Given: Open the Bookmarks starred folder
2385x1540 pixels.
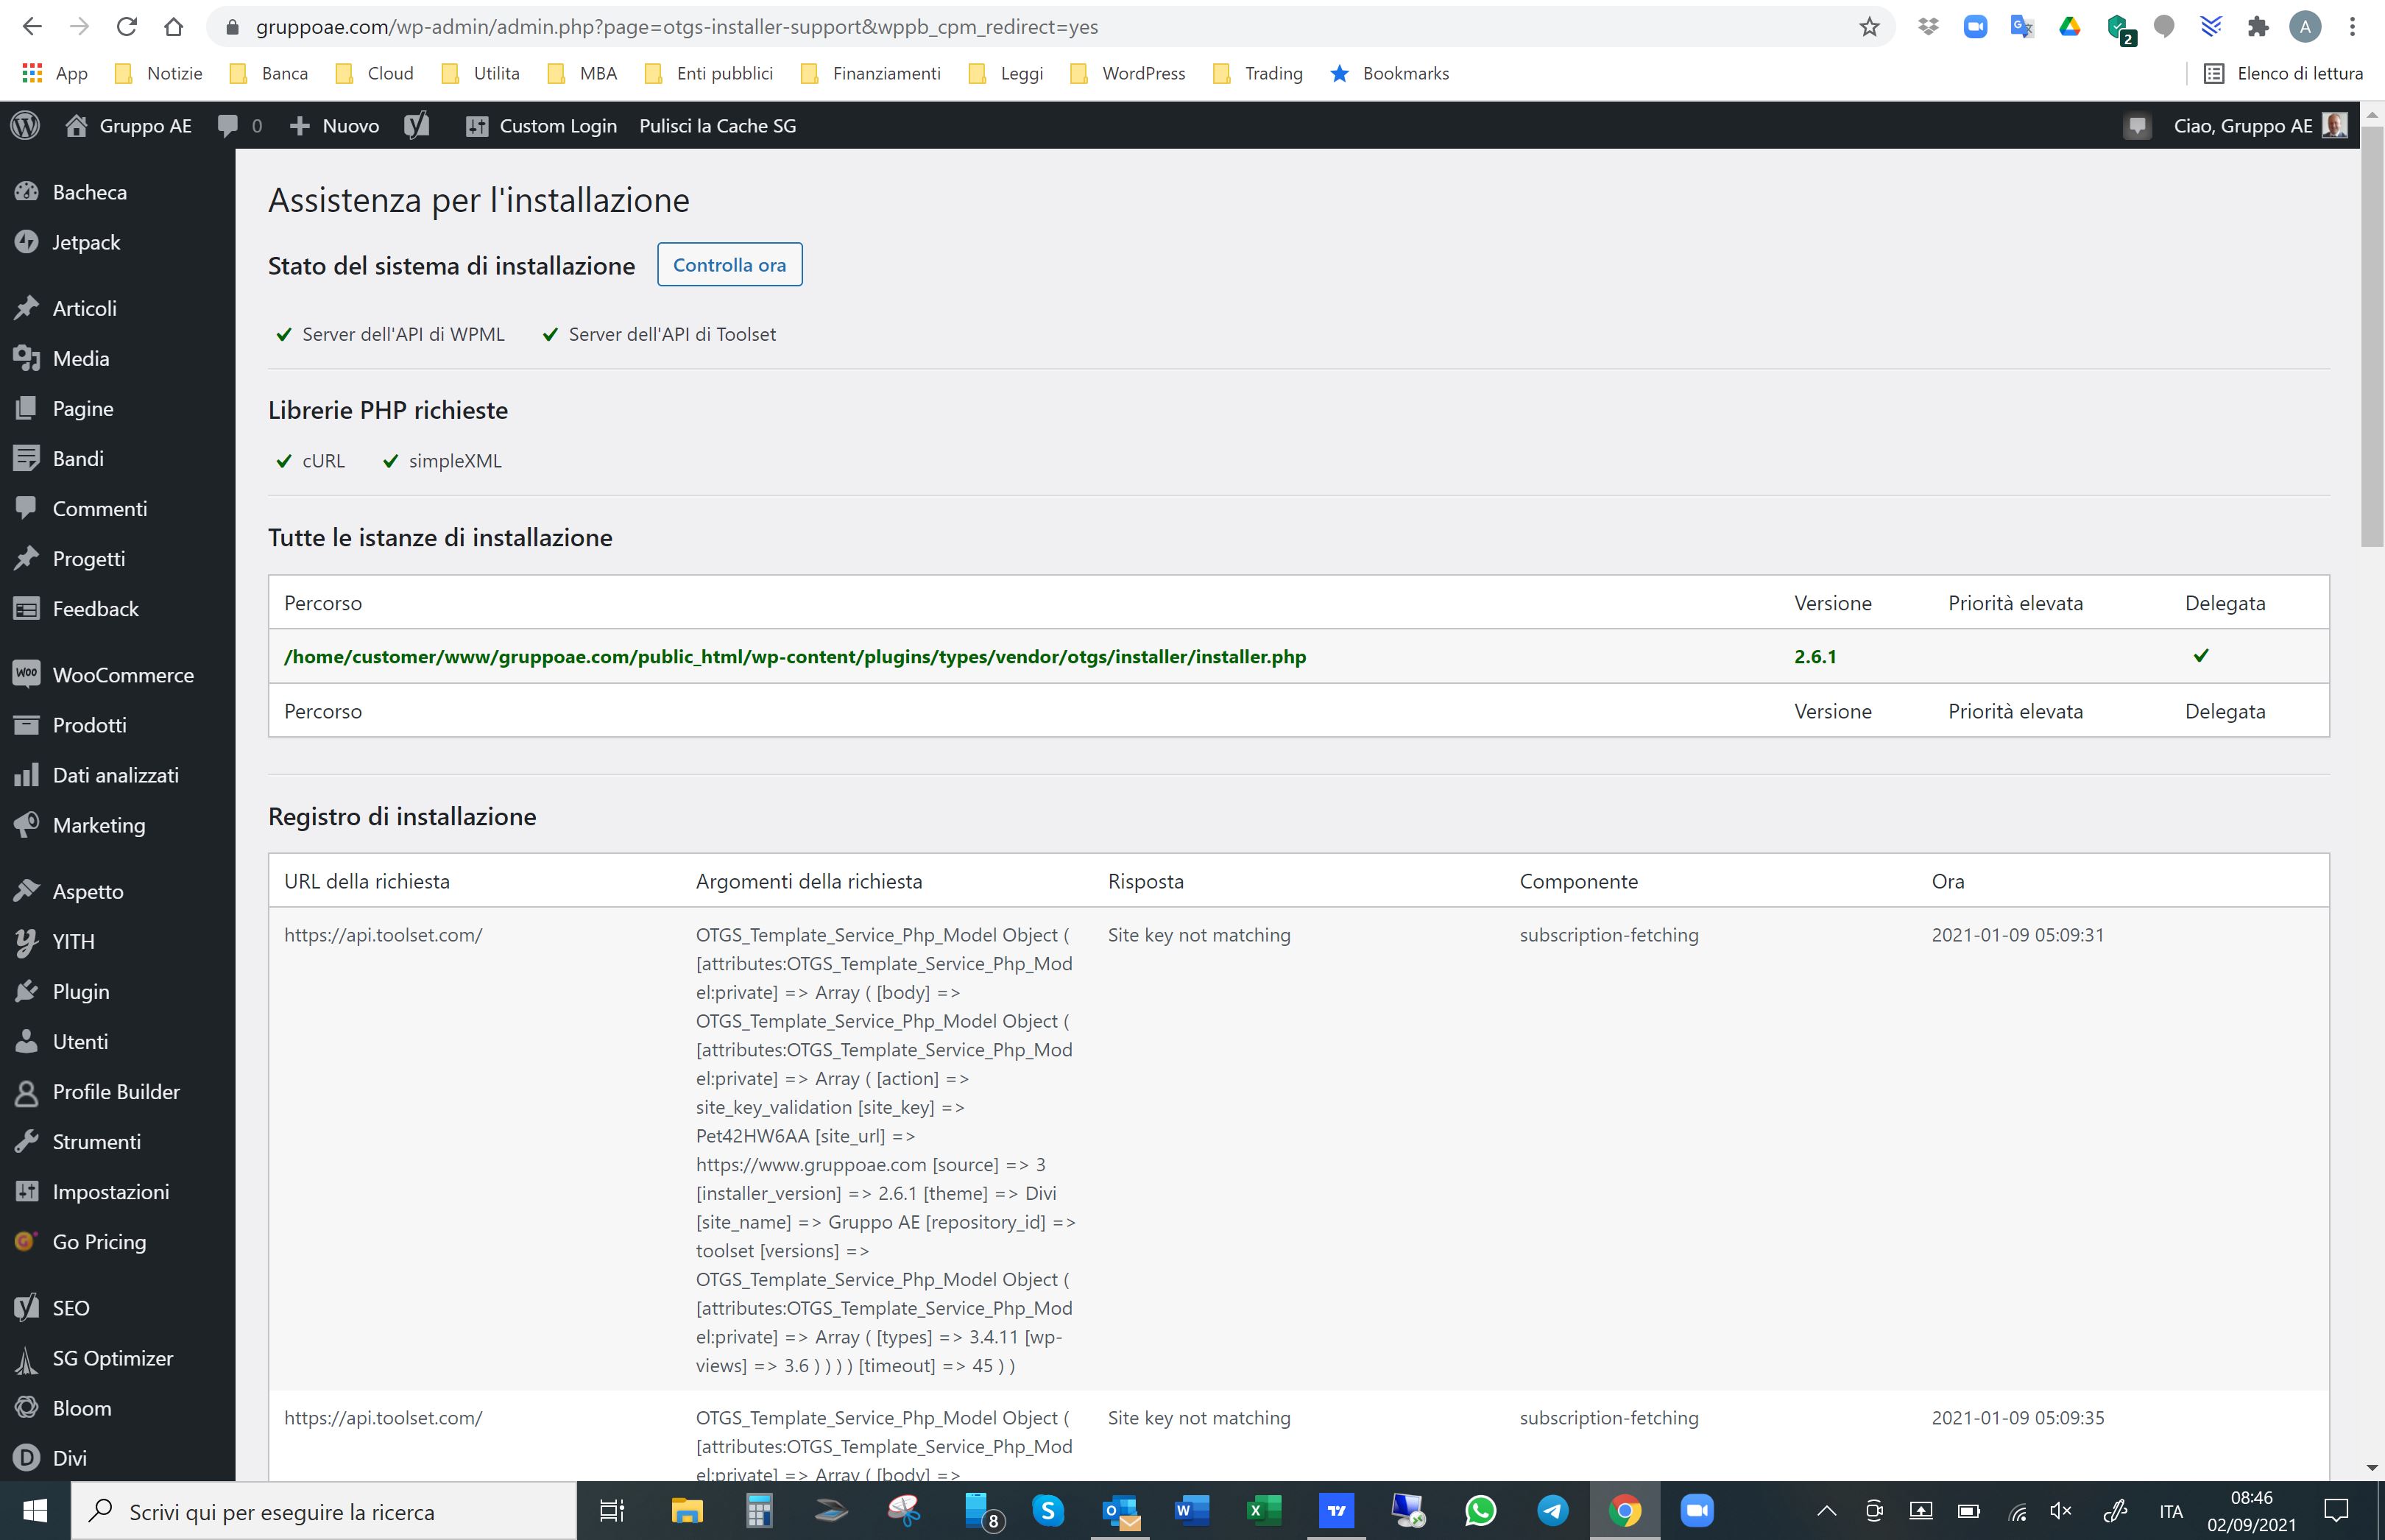Looking at the screenshot, I should (1389, 73).
